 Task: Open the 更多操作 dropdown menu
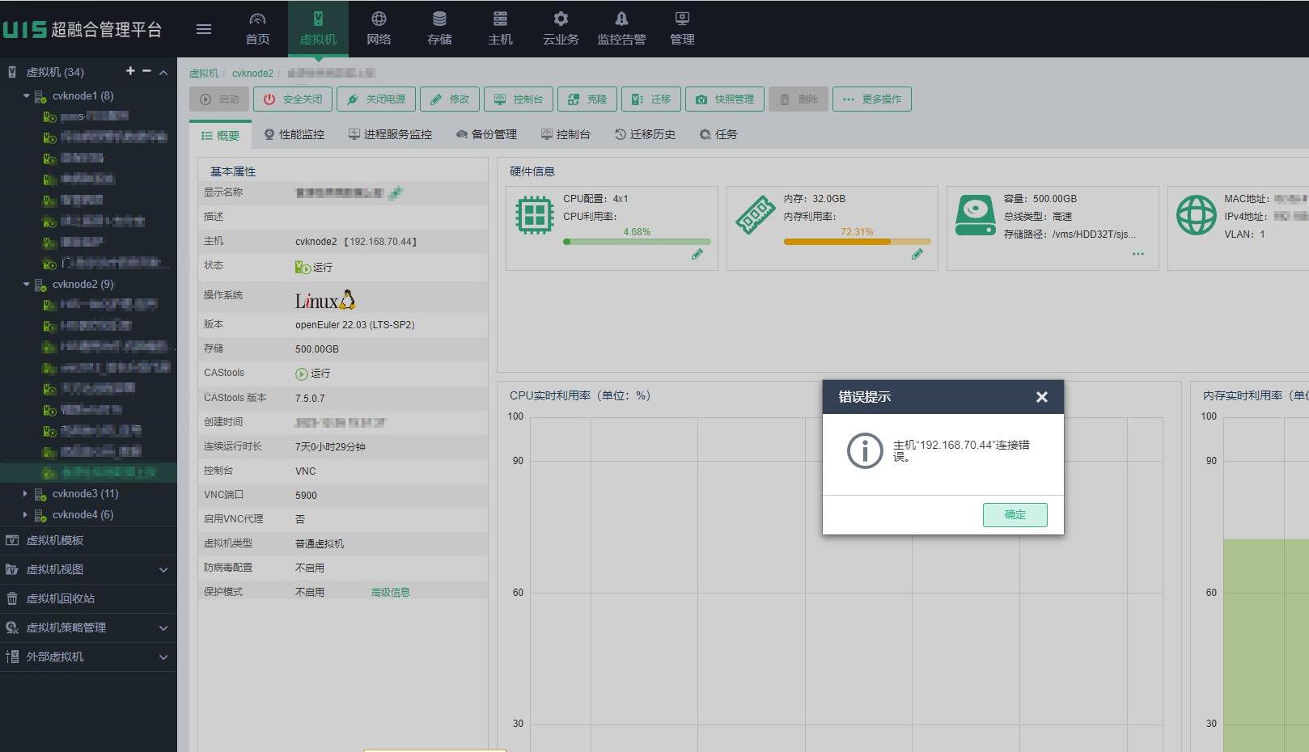pyautogui.click(x=871, y=99)
